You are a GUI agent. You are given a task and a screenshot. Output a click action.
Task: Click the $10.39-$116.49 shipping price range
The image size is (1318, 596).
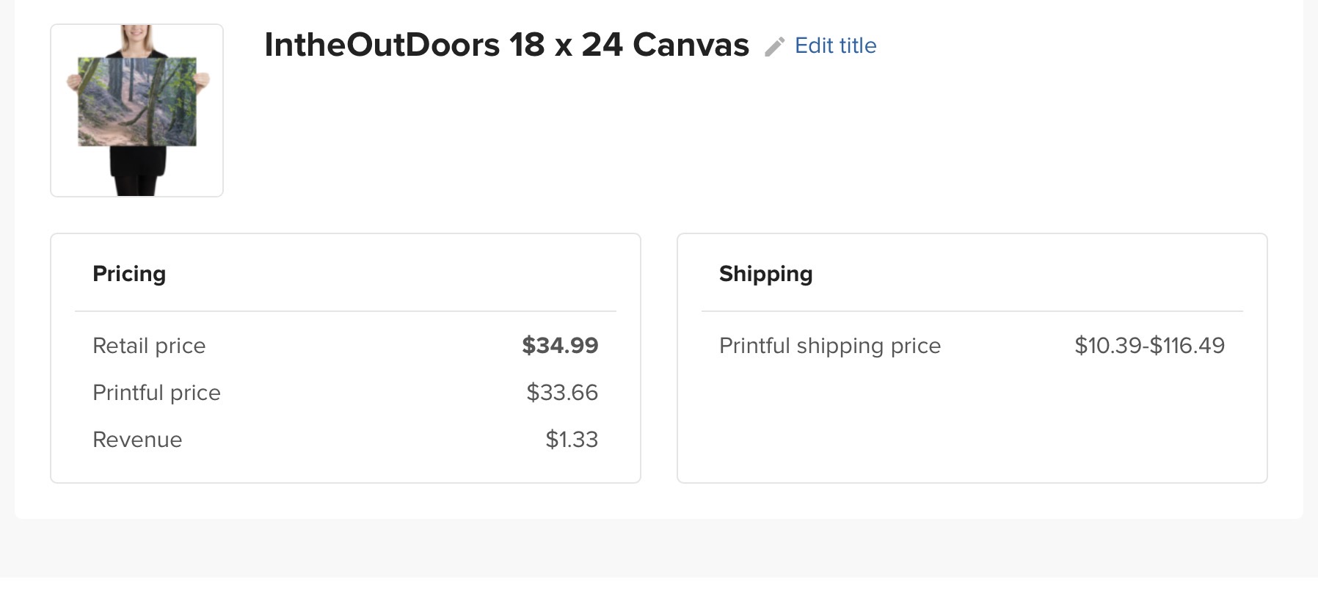click(1150, 345)
